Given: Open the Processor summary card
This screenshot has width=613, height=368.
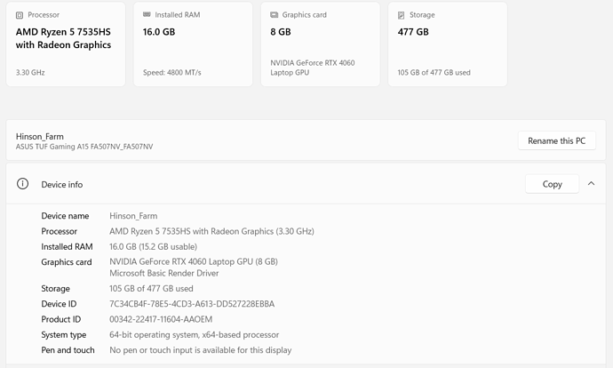Looking at the screenshot, I should tap(66, 44).
